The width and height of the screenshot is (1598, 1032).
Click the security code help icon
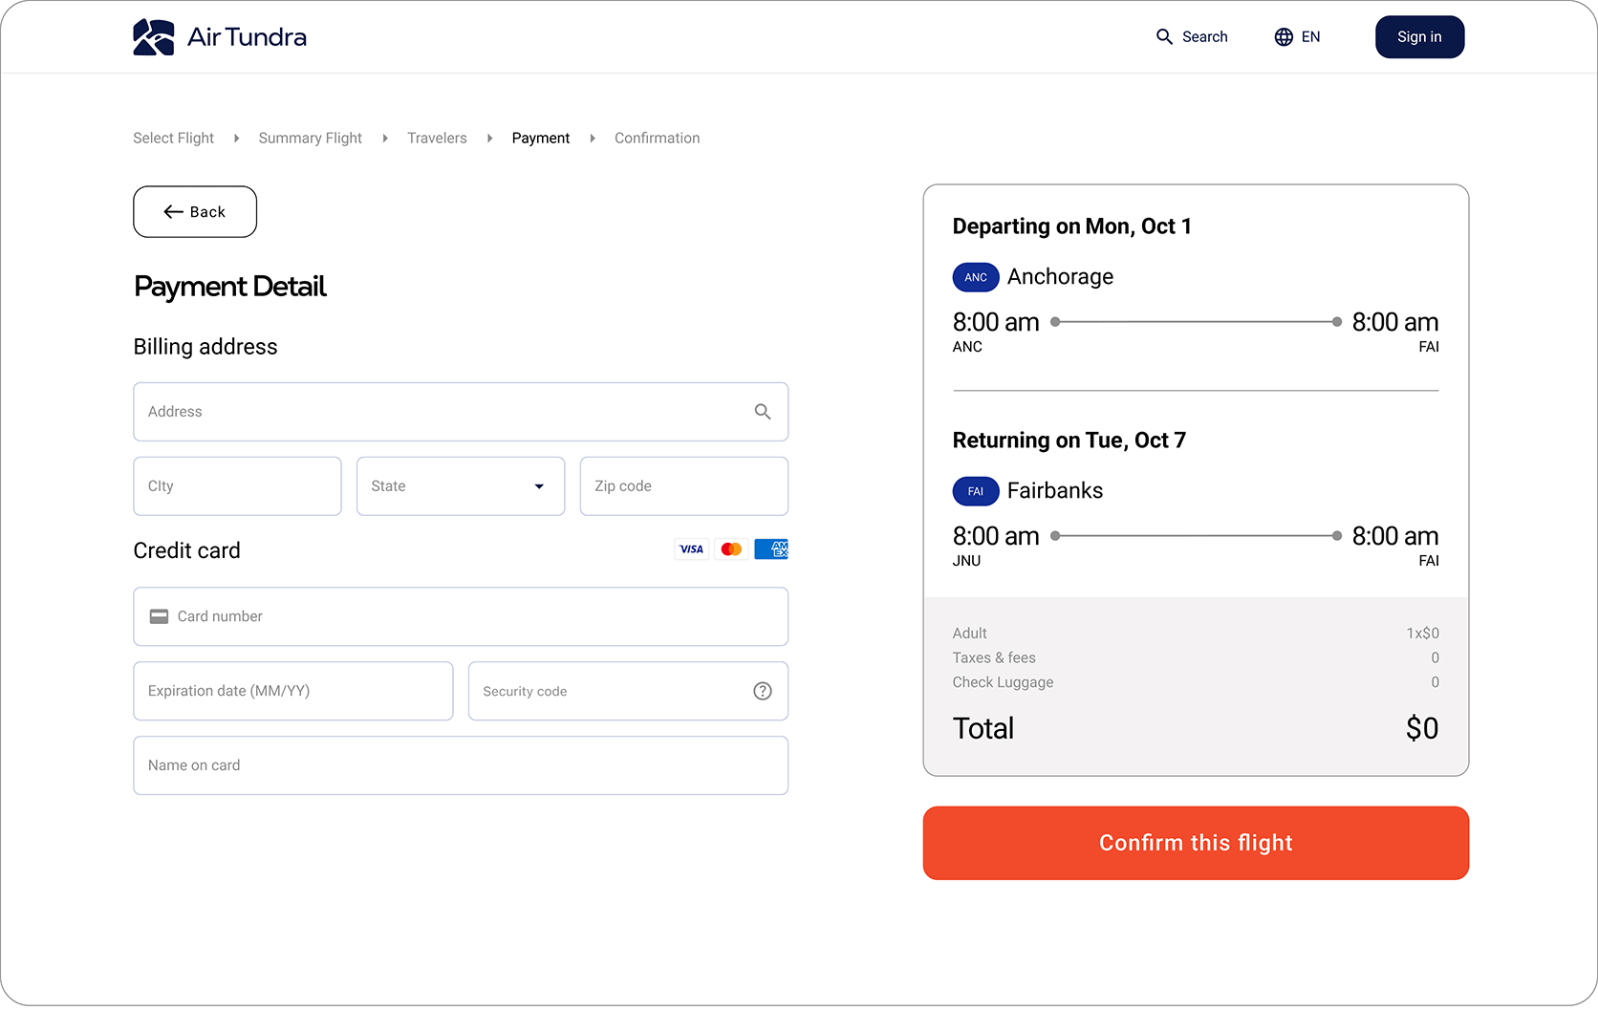tap(763, 691)
